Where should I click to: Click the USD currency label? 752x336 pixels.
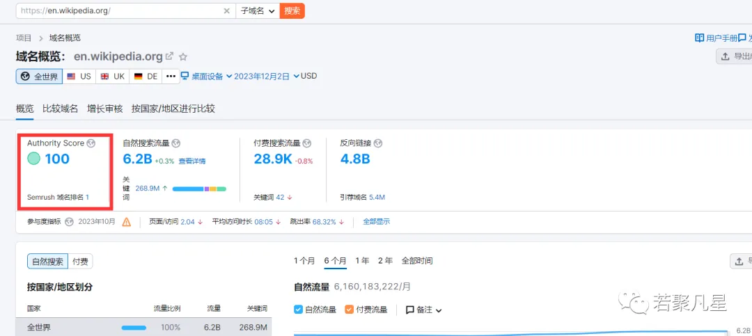308,76
